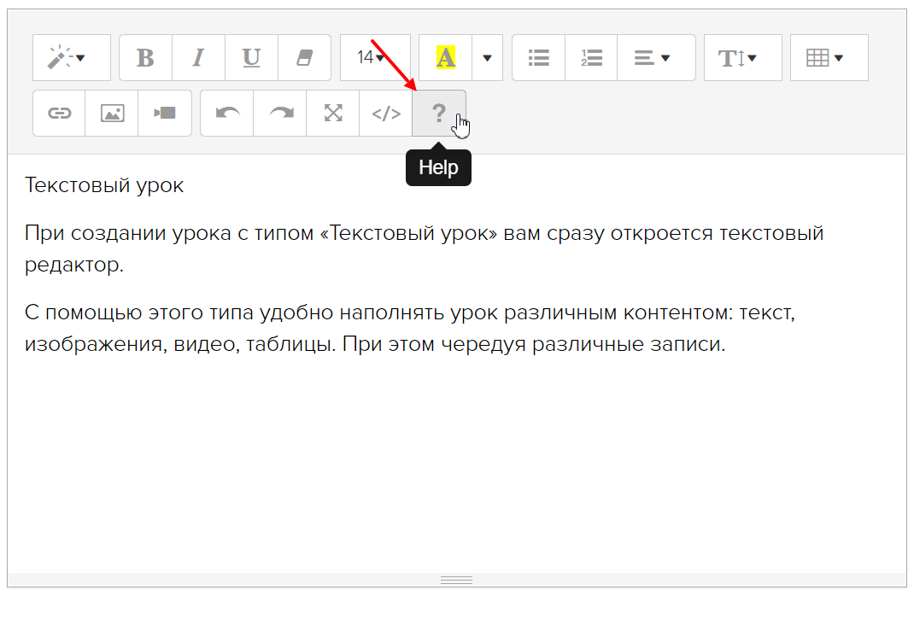Open the line height dropdown
914x619 pixels.
coord(742,58)
